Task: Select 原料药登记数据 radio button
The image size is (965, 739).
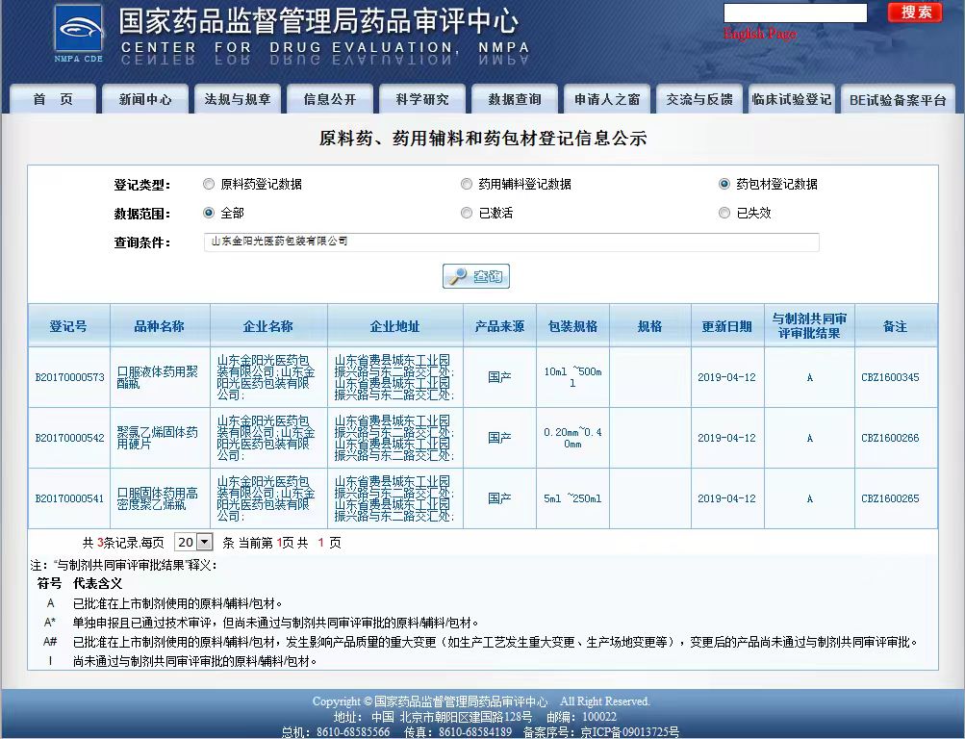Action: pos(209,184)
